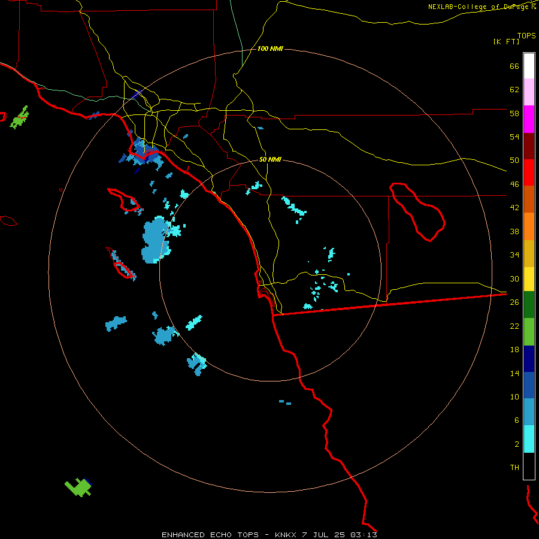The image size is (539, 539).
Task: Click the light steel-blue legend segment
Action: pos(529,412)
